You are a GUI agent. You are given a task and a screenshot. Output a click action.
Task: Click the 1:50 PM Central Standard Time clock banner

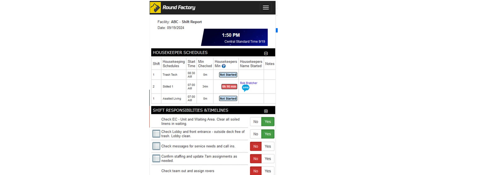coord(234,38)
